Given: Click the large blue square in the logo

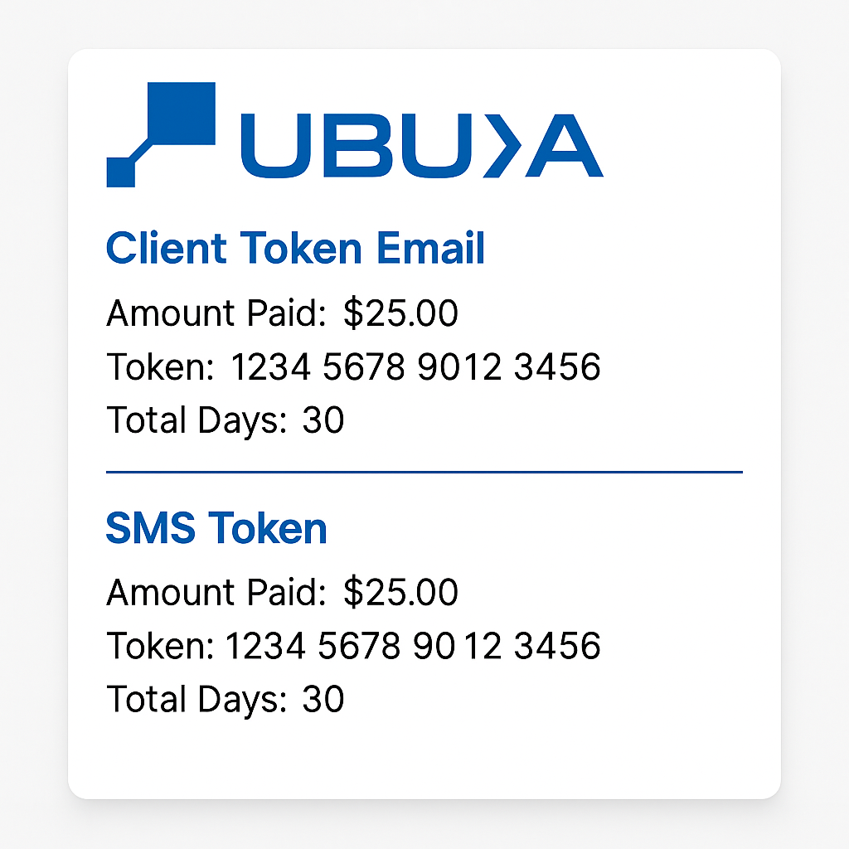Looking at the screenshot, I should 181,114.
